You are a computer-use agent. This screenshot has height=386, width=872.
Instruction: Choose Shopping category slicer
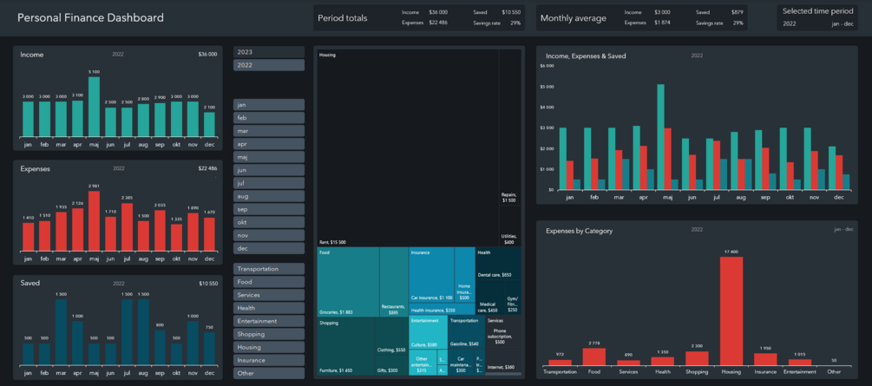coord(269,334)
